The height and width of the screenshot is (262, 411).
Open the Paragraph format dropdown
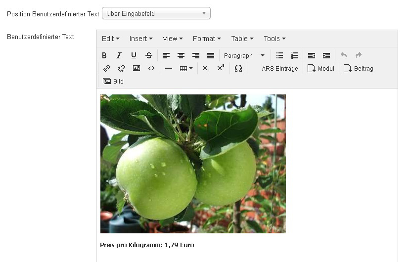[244, 56]
